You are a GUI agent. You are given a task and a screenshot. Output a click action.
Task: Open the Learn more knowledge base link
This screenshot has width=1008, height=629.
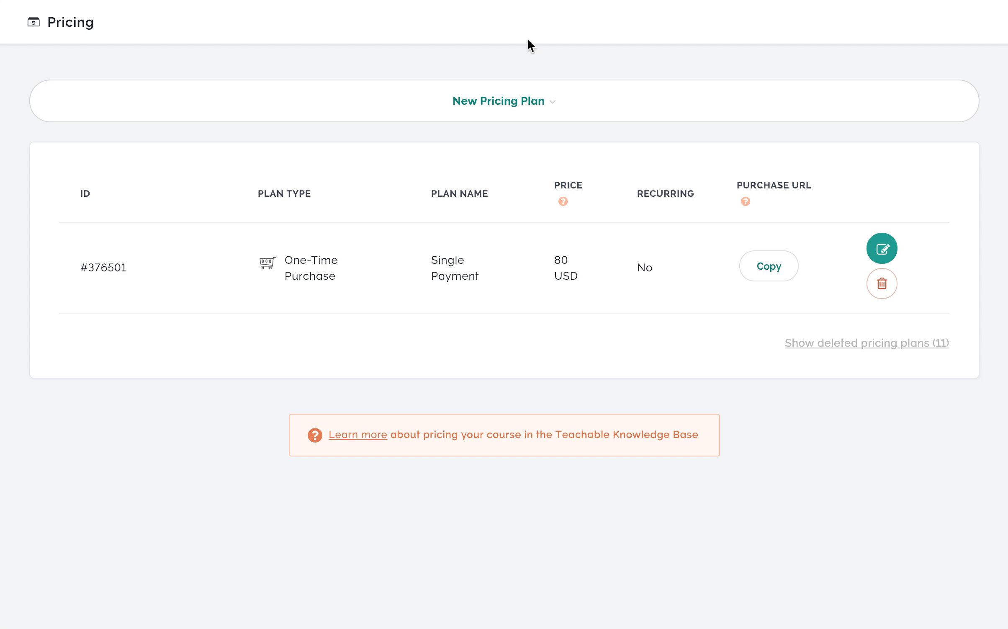point(358,435)
